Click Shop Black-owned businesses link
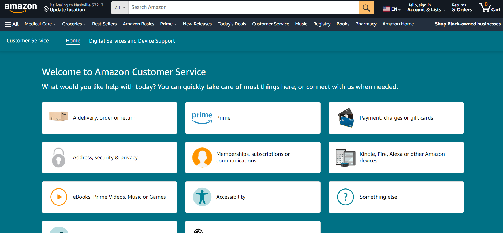 pos(468,24)
